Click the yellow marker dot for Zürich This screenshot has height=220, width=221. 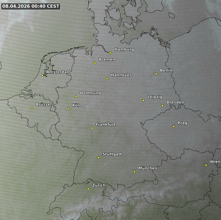click(x=88, y=189)
